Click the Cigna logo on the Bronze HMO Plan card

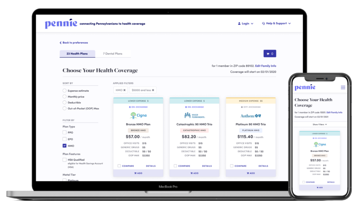point(138,116)
